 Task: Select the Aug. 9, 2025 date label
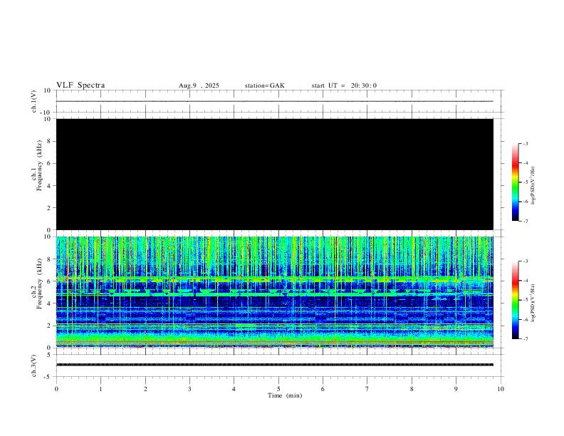(x=199, y=85)
